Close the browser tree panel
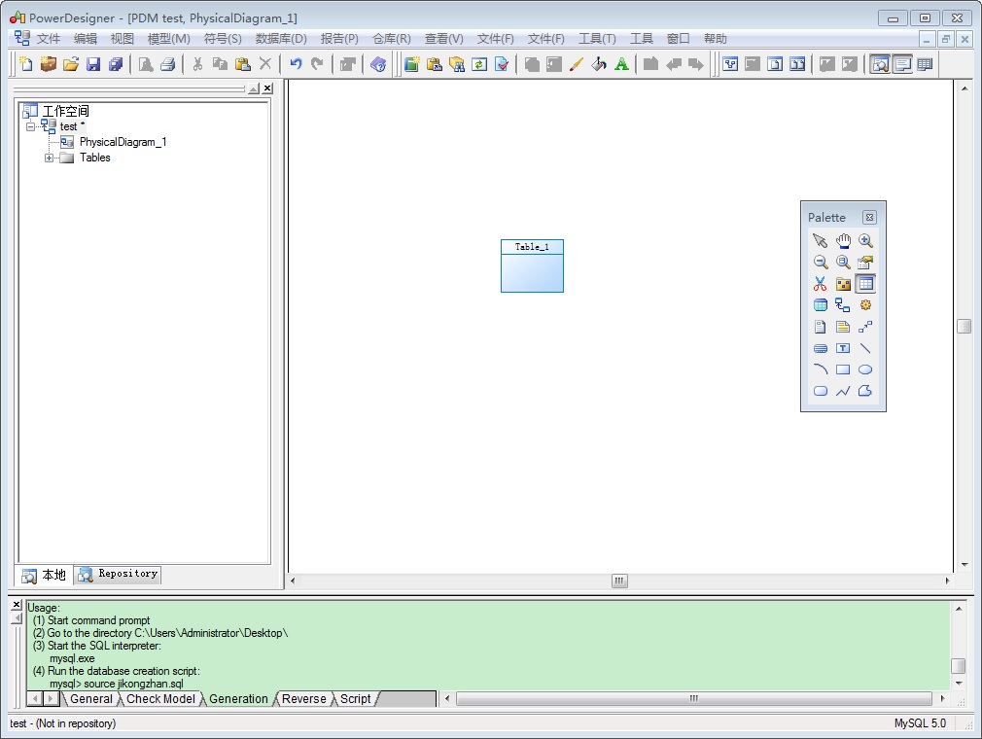This screenshot has height=739, width=982. pyautogui.click(x=267, y=88)
